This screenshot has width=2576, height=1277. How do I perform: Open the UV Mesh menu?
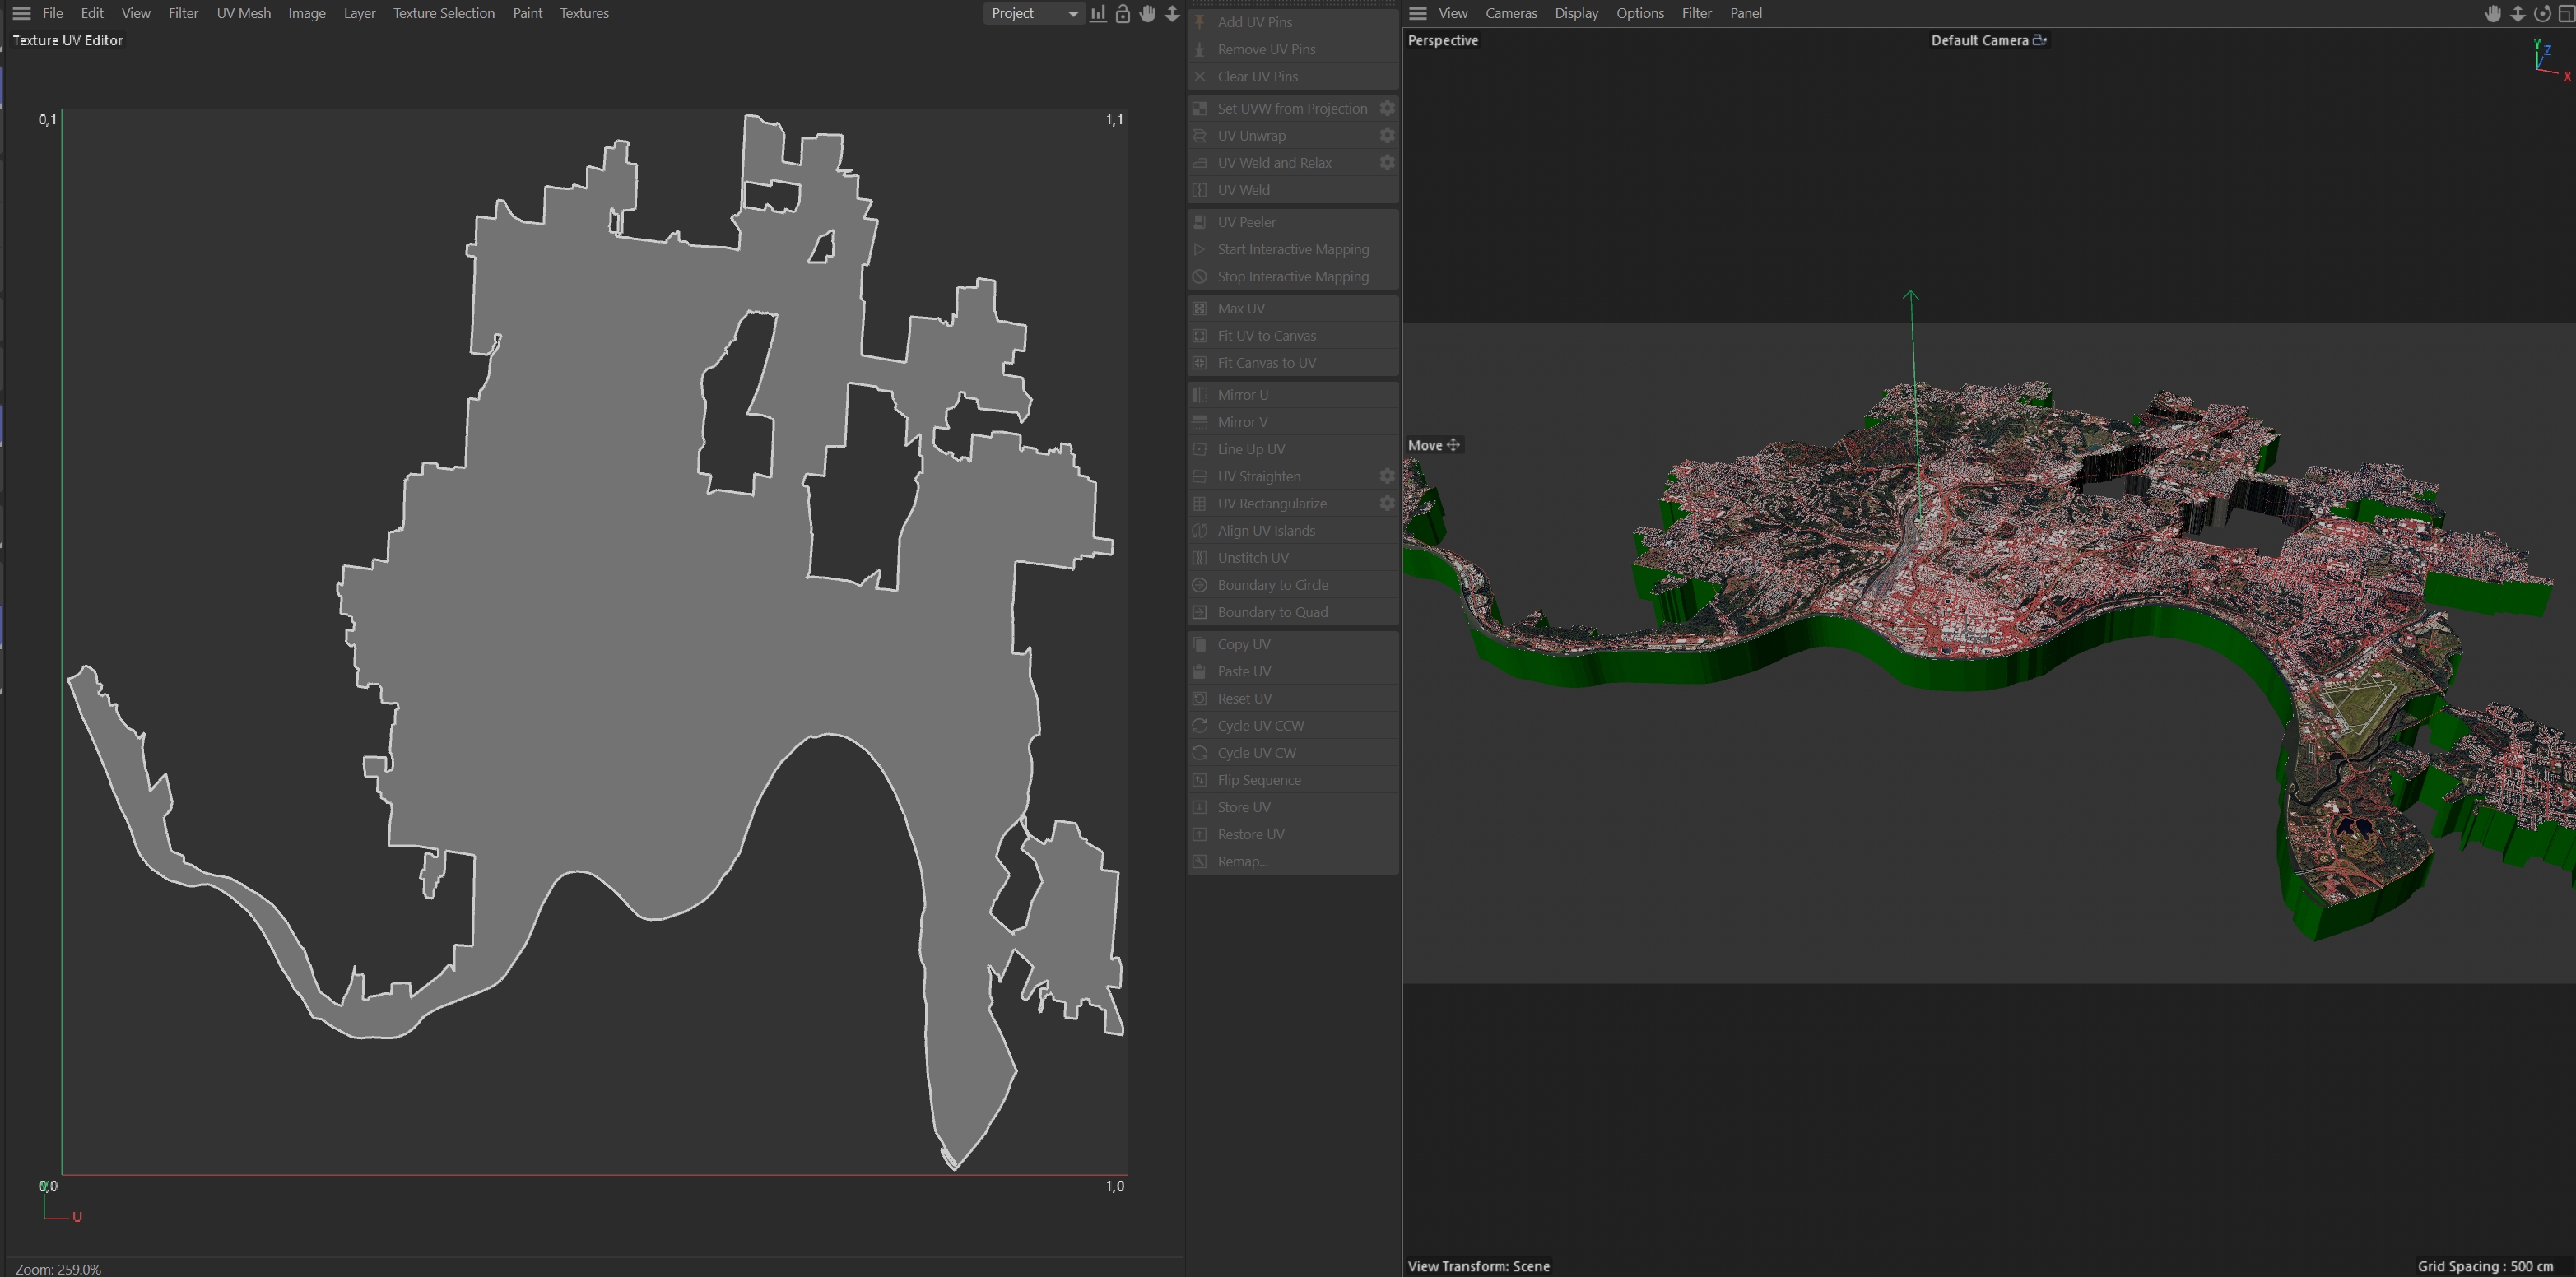pyautogui.click(x=243, y=13)
